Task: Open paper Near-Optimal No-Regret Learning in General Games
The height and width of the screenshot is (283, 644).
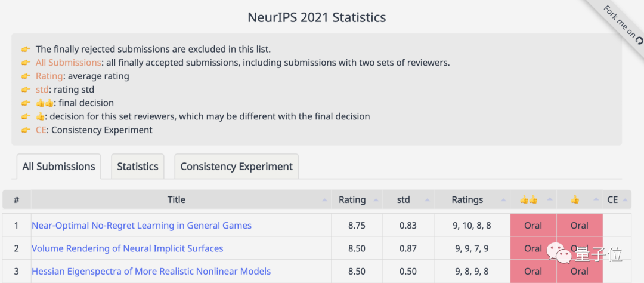Action: pyautogui.click(x=141, y=226)
